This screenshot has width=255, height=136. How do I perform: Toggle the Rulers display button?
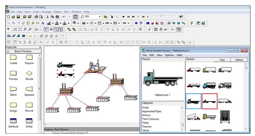click(36, 29)
